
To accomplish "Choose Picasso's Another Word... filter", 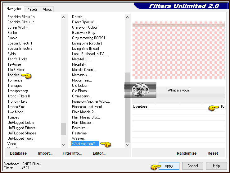I will click(x=91, y=101).
